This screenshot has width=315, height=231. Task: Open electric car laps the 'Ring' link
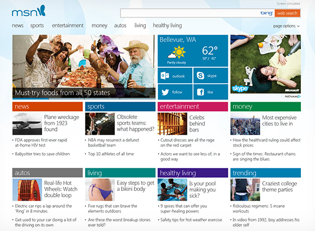tap(43, 209)
